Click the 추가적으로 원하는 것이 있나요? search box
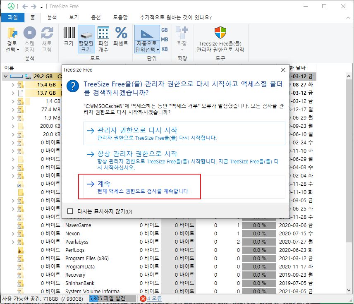Viewport: 354px width, 304px height. 176,17
